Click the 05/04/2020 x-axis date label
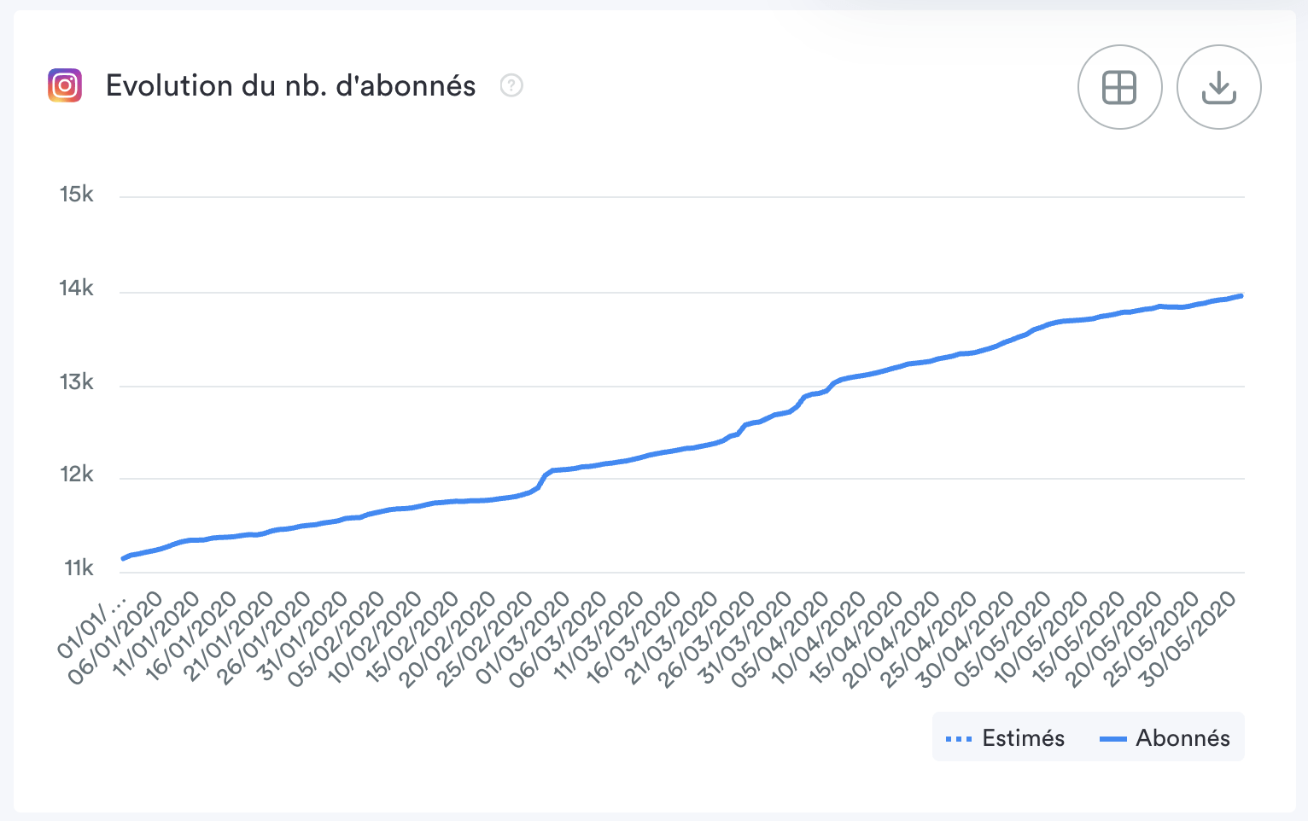1308x821 pixels. [781, 638]
